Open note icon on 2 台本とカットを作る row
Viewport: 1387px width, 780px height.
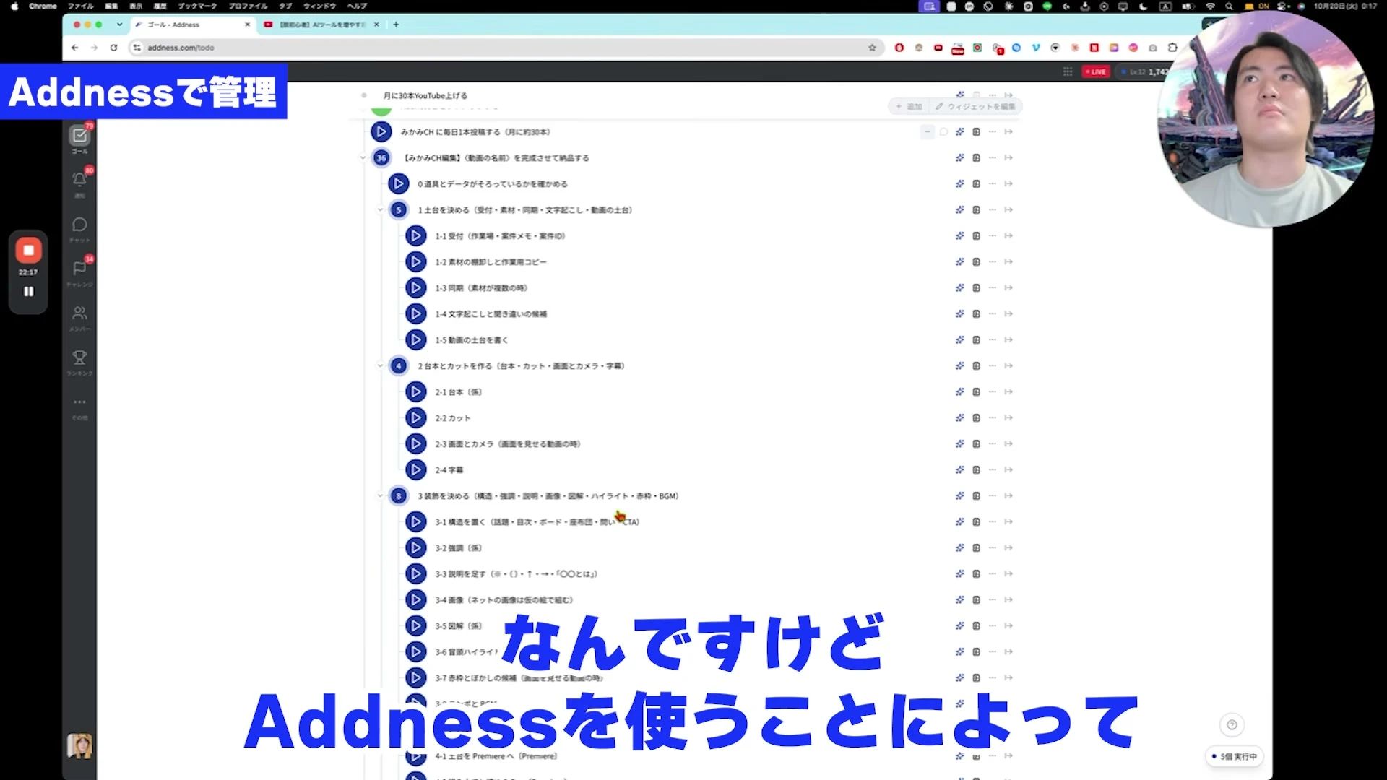tap(977, 366)
